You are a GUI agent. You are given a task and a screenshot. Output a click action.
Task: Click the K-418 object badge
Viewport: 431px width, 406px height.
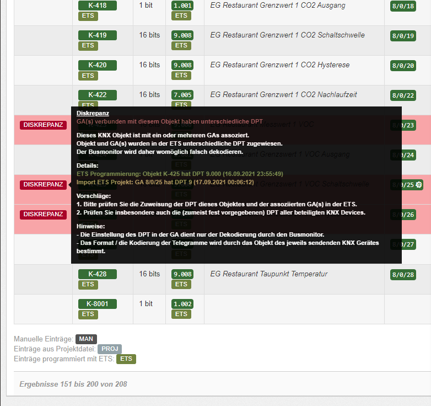(x=98, y=6)
